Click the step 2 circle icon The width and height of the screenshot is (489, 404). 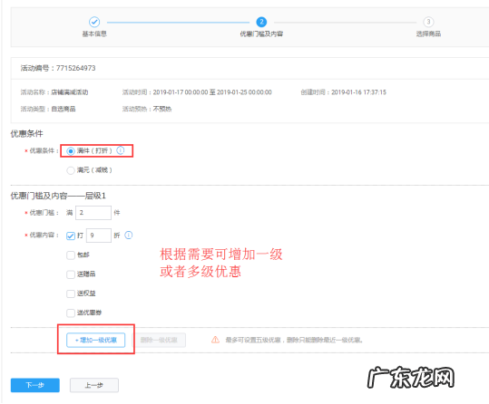click(x=261, y=22)
